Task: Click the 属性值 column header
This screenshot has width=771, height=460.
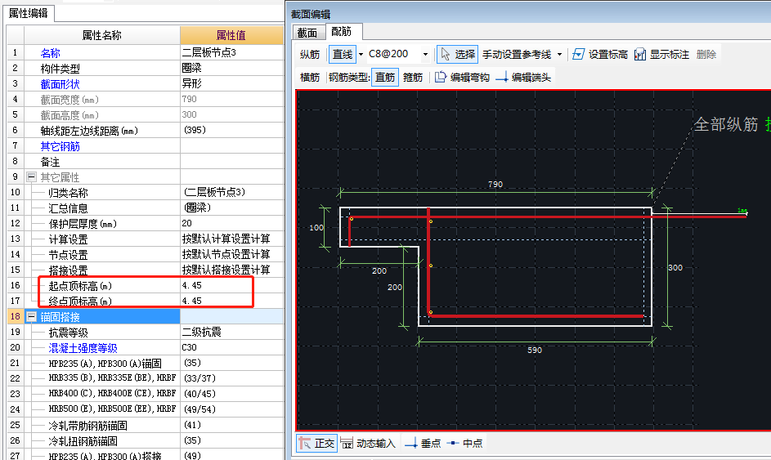Action: [x=231, y=35]
